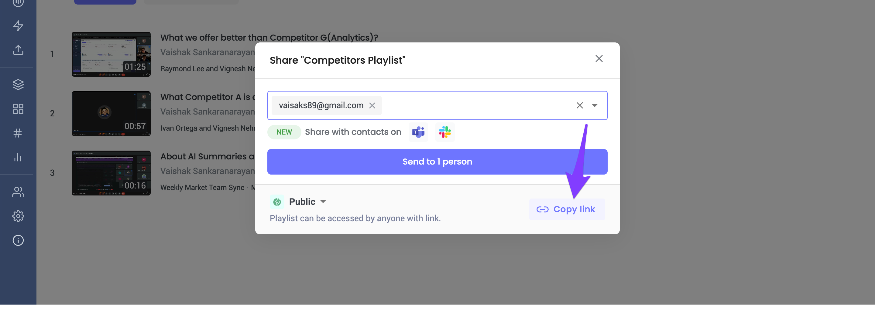This screenshot has width=875, height=317.
Task: Open the bar chart analytics icon
Action: pos(18,158)
